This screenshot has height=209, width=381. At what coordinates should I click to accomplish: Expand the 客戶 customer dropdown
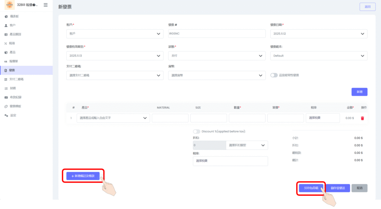pyautogui.click(x=115, y=34)
